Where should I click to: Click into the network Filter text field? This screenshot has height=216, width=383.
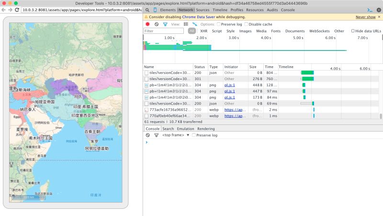click(x=163, y=31)
